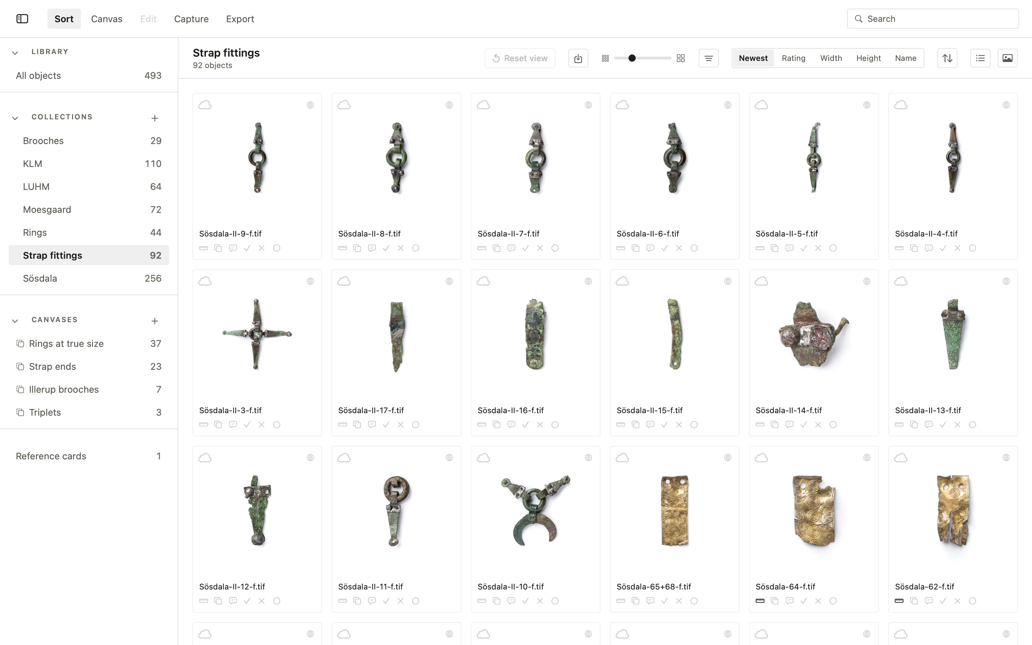Collapse the Library section chevron
Screen dimensions: 1032x645
pyautogui.click(x=15, y=53)
